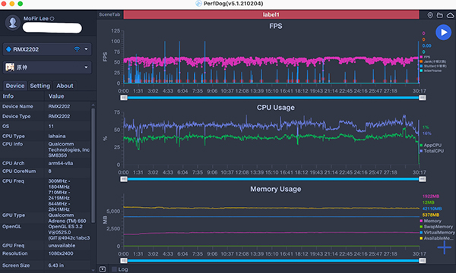Click the SceneTab label

(x=109, y=14)
